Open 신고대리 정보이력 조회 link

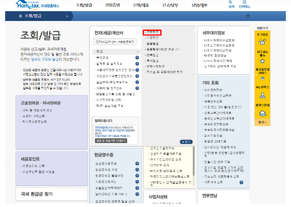click(x=220, y=66)
